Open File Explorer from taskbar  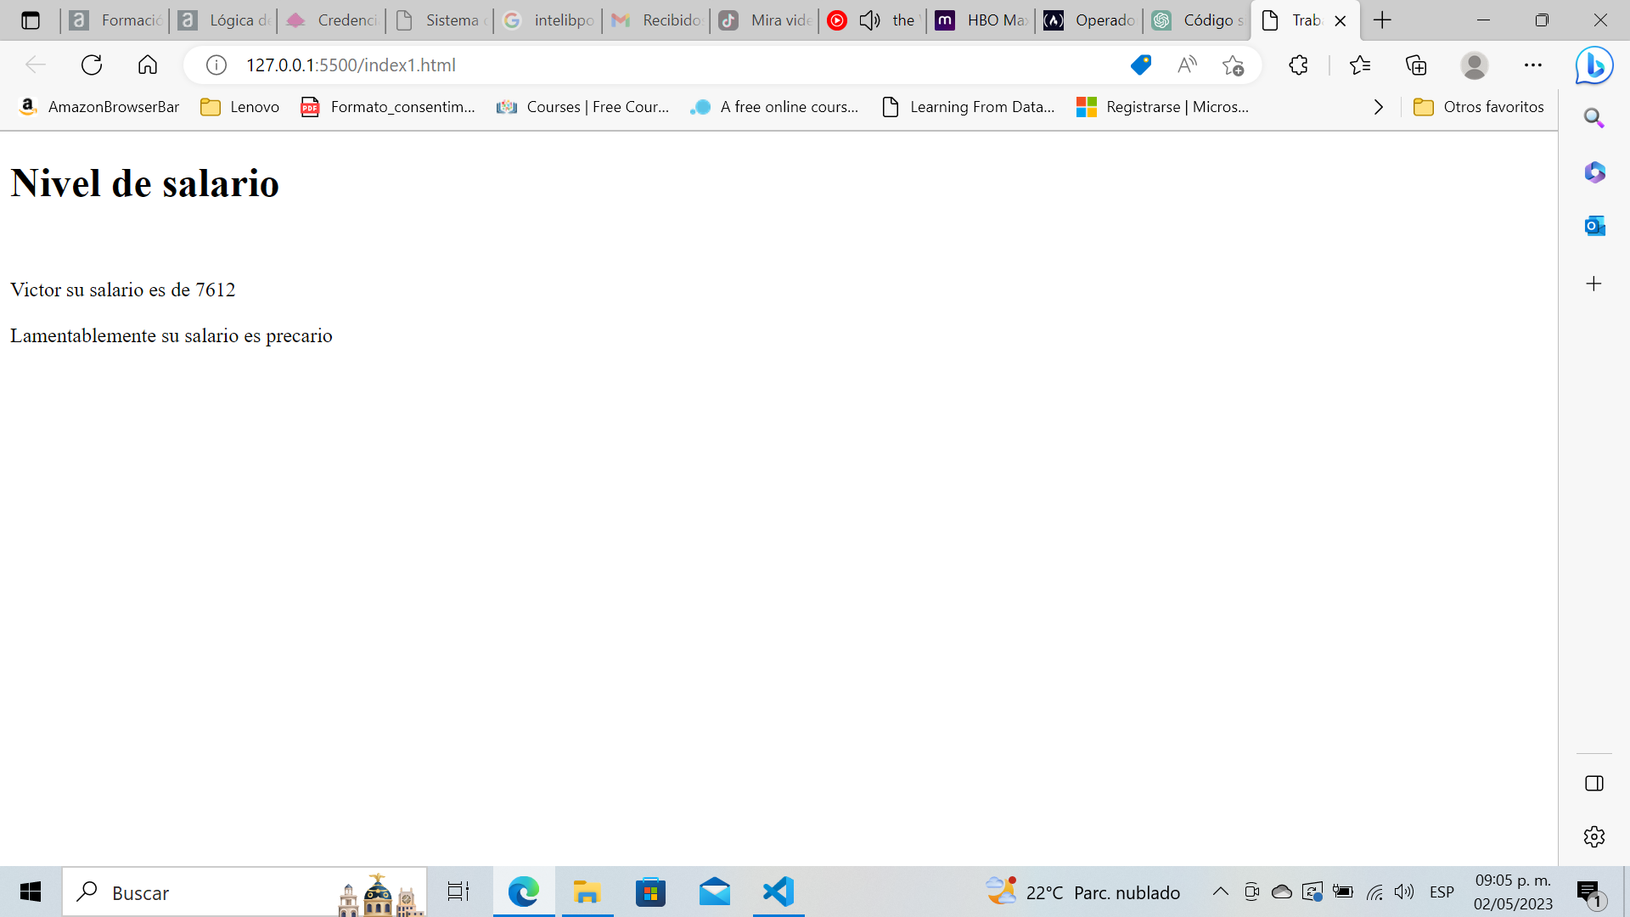click(x=587, y=892)
